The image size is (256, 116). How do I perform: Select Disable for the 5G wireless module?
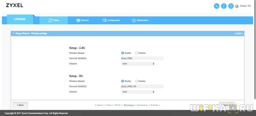click(136, 81)
